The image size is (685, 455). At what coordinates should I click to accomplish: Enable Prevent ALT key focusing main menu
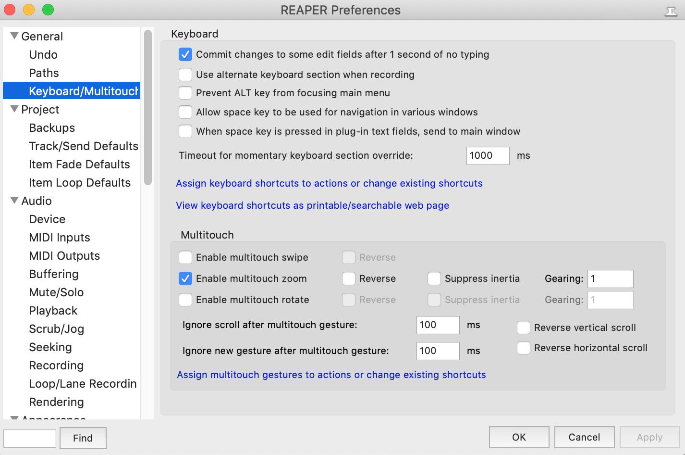185,93
